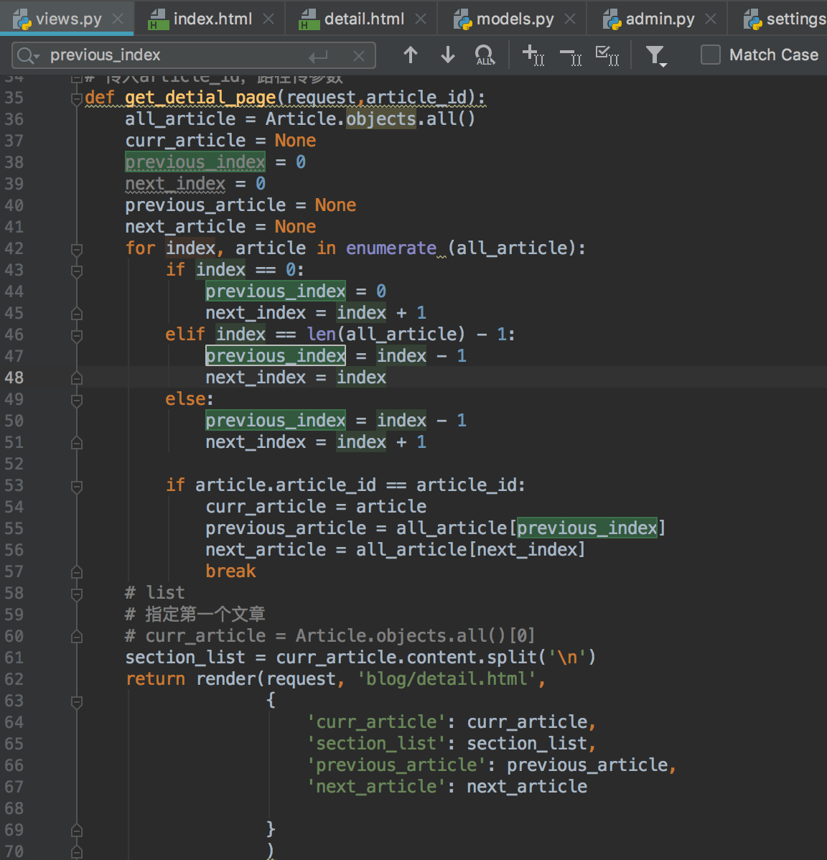Enable the Match Case checkbox
The height and width of the screenshot is (860, 827).
(x=710, y=55)
